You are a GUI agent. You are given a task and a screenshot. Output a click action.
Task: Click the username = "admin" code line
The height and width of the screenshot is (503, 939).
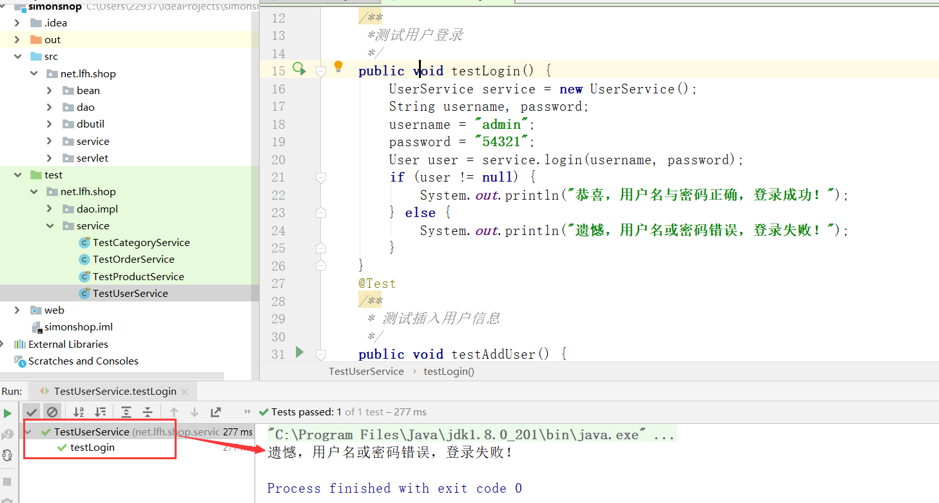[x=462, y=124]
